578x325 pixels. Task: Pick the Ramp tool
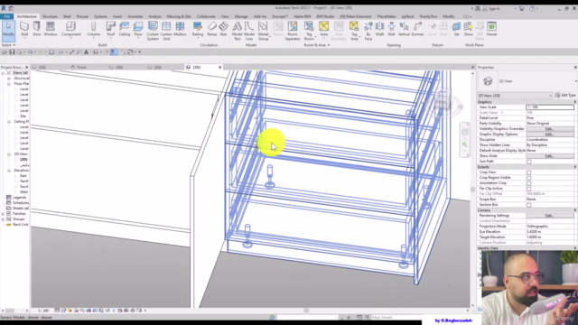pyautogui.click(x=212, y=29)
